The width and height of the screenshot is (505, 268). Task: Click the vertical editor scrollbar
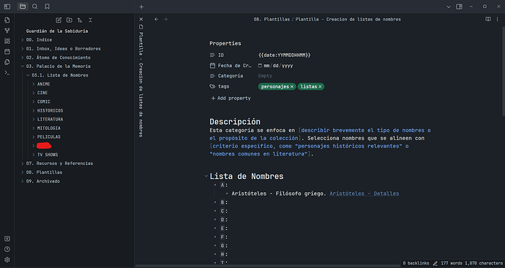503,71
